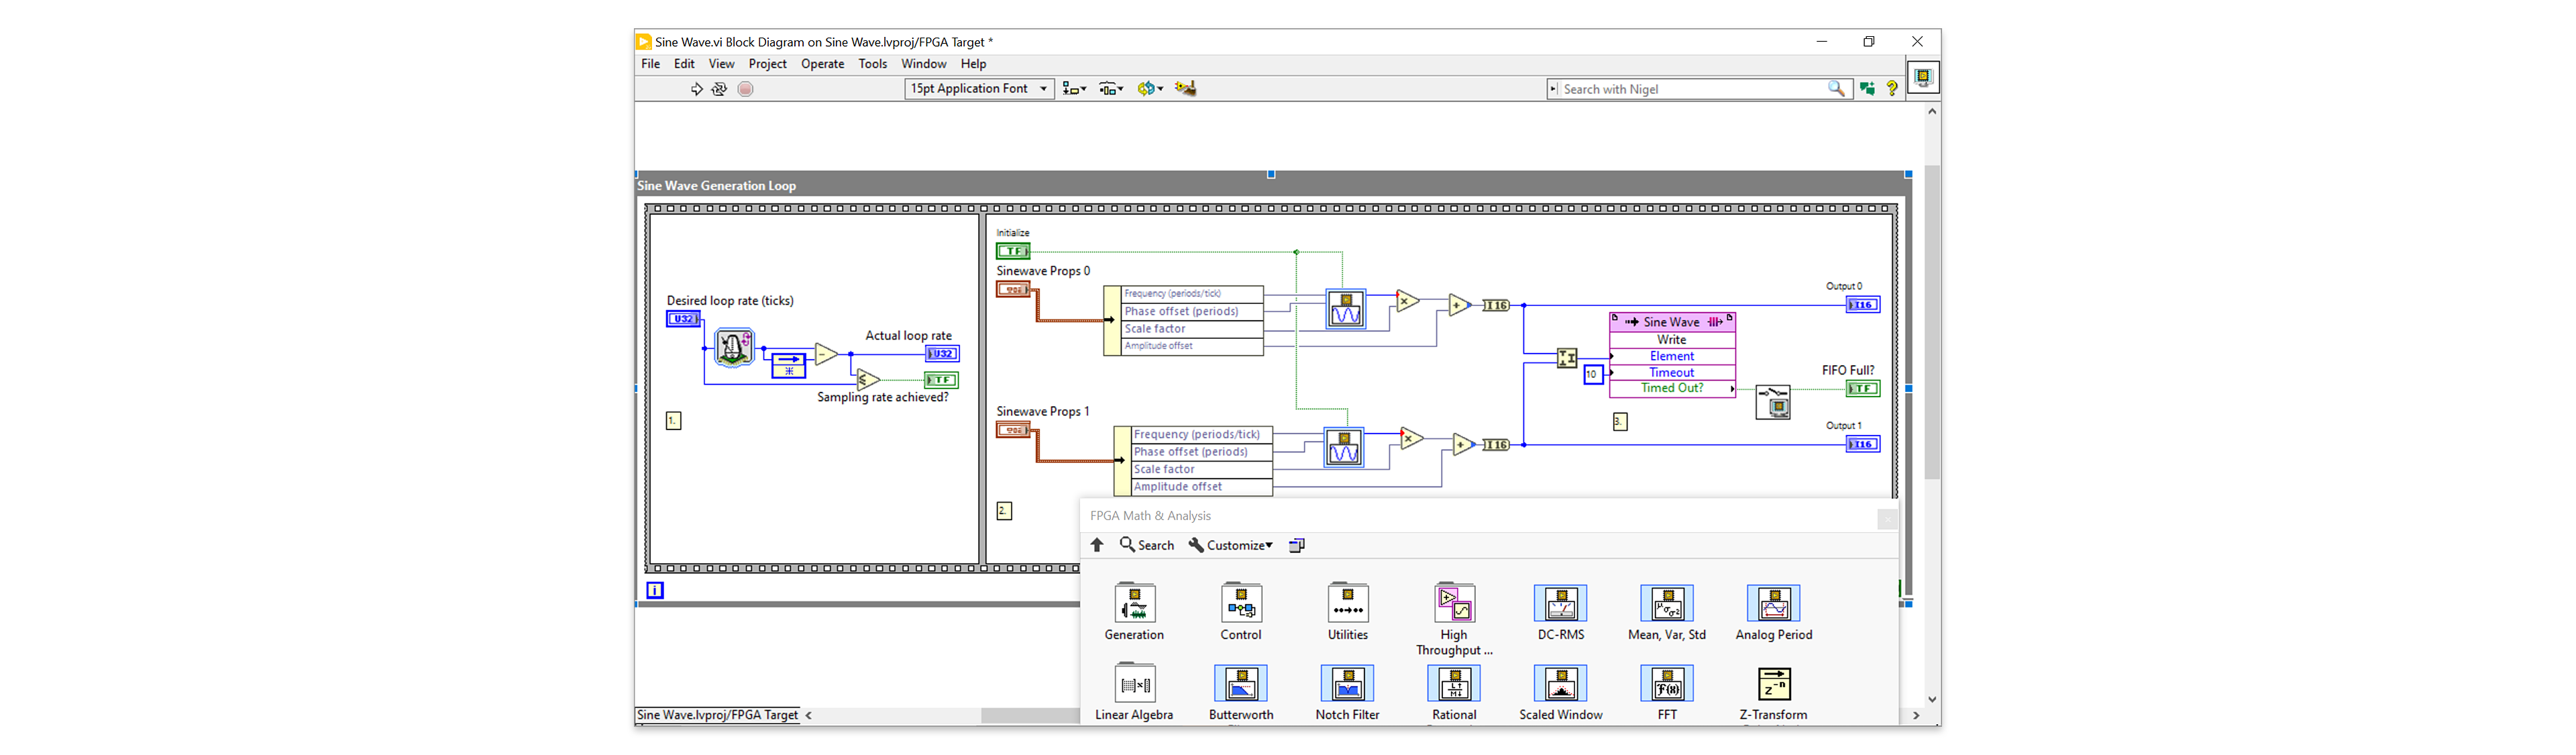The image size is (2576, 755).
Task: Open the Reorder objects dropdown
Action: point(1150,89)
